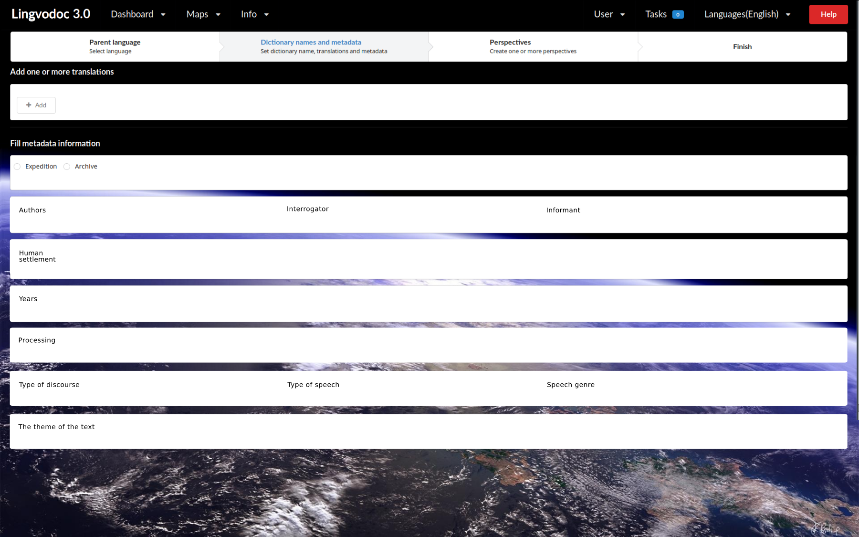Jump to the Finish step

742,46
